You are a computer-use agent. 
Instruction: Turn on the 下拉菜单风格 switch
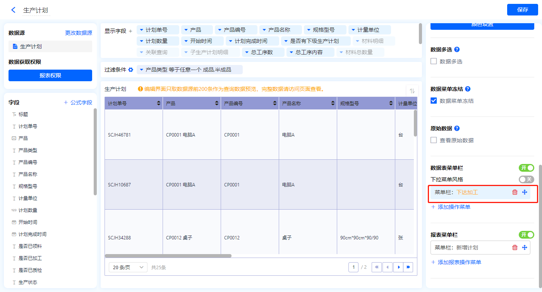[526, 179]
